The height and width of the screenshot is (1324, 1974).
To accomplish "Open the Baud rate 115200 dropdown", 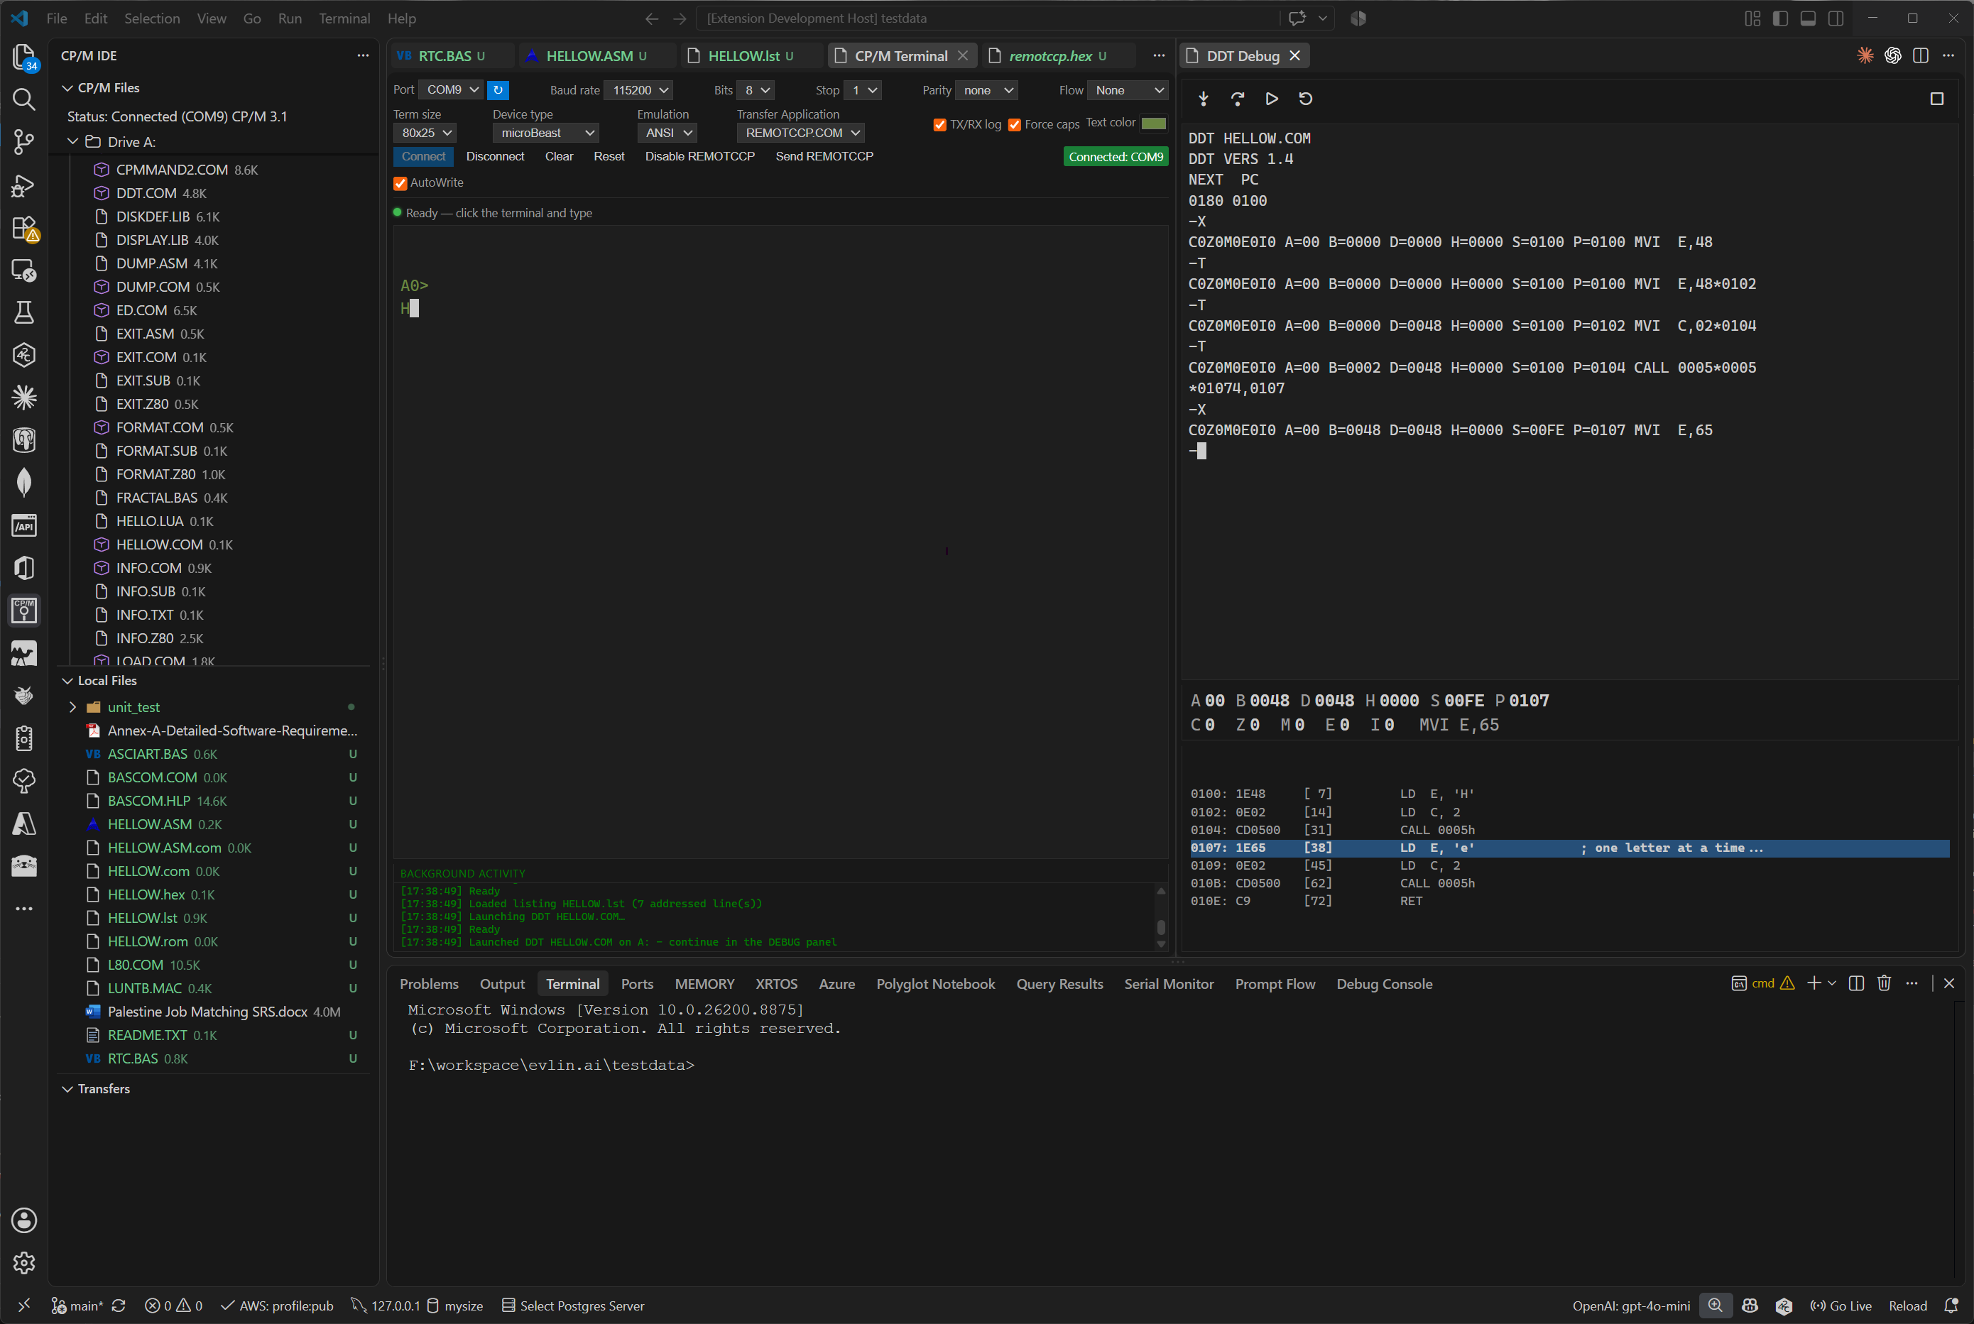I will click(640, 89).
